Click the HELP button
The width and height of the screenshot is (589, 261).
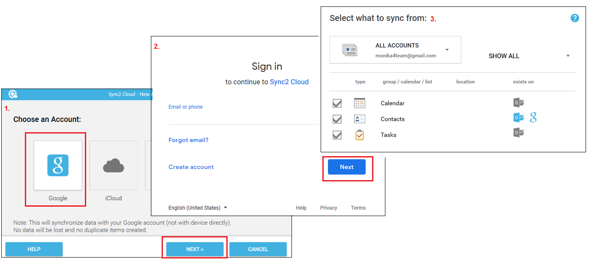click(34, 249)
